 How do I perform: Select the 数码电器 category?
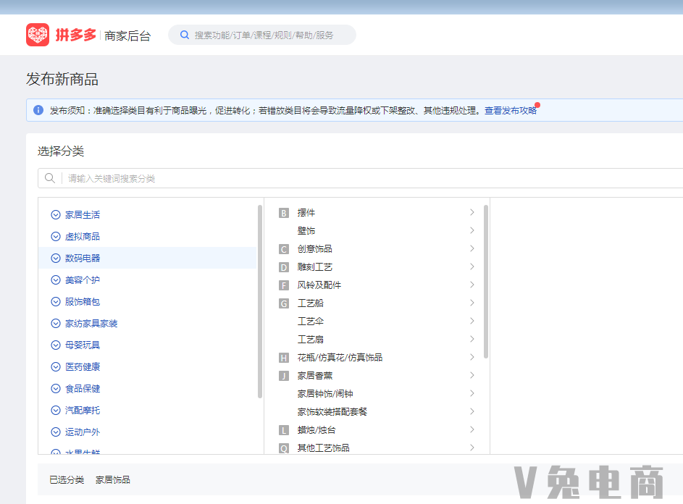[83, 259]
